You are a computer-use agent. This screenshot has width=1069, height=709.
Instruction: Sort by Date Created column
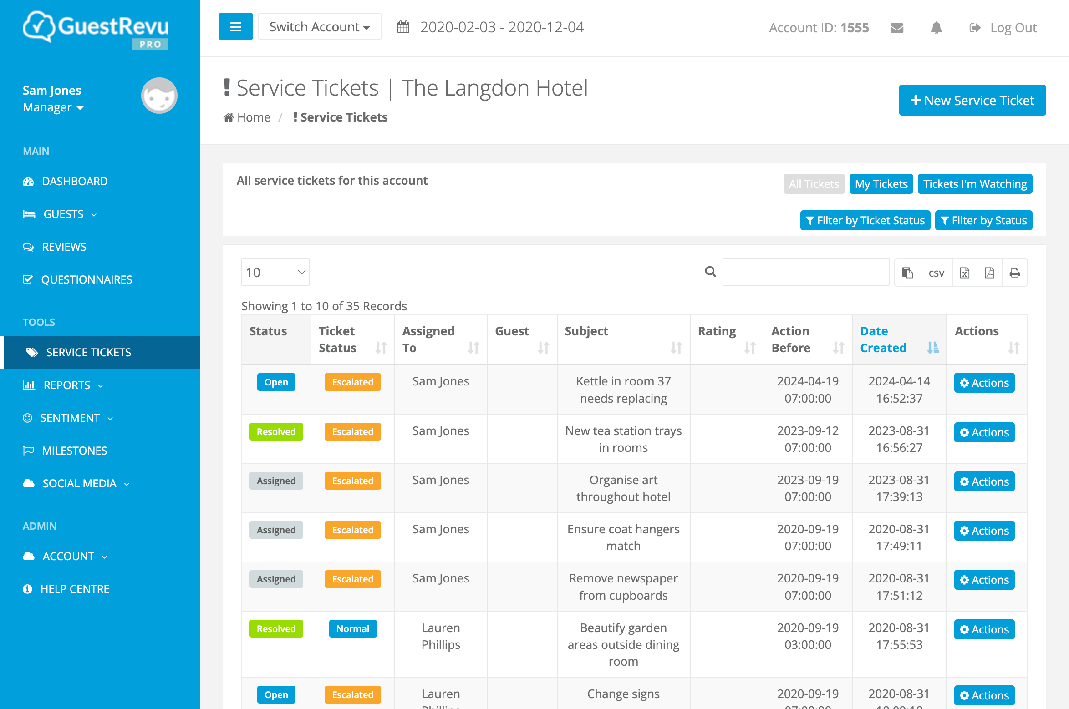click(899, 339)
